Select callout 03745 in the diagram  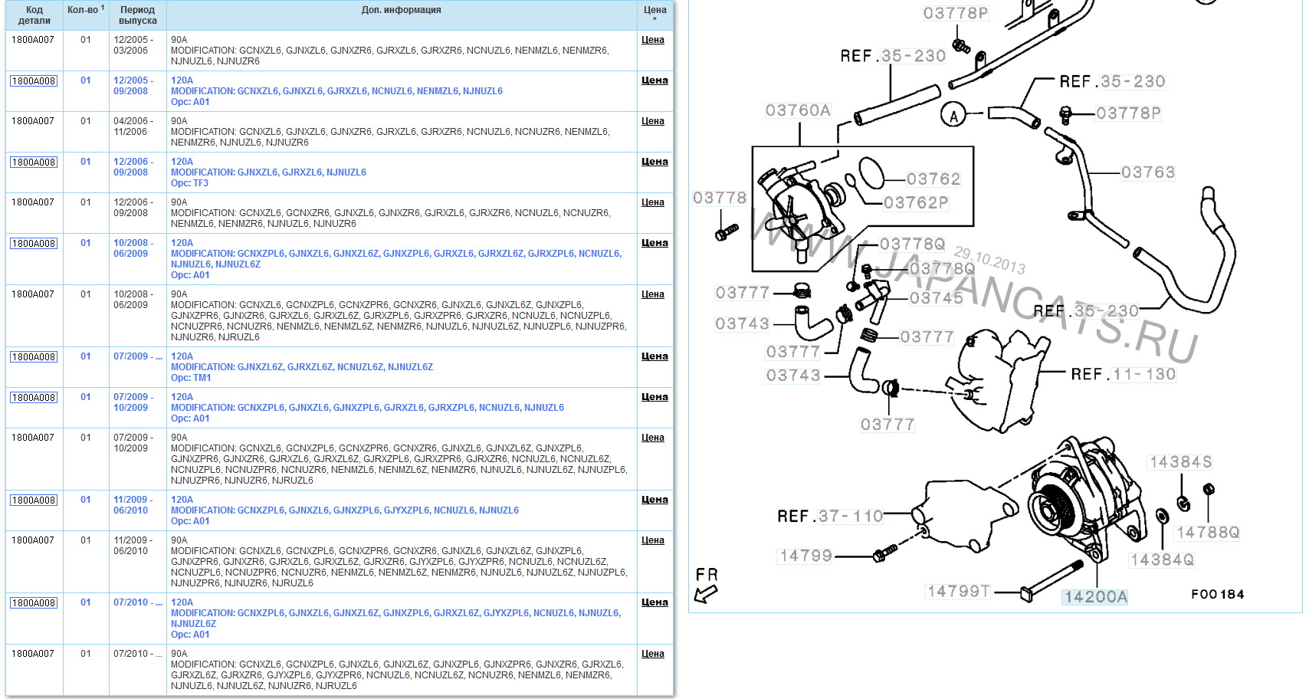[936, 298]
